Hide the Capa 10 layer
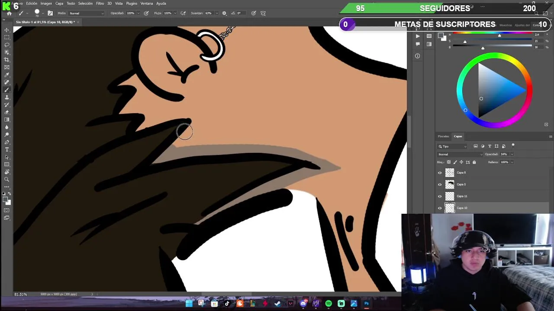Viewport: 554px width, 311px height. click(x=440, y=208)
